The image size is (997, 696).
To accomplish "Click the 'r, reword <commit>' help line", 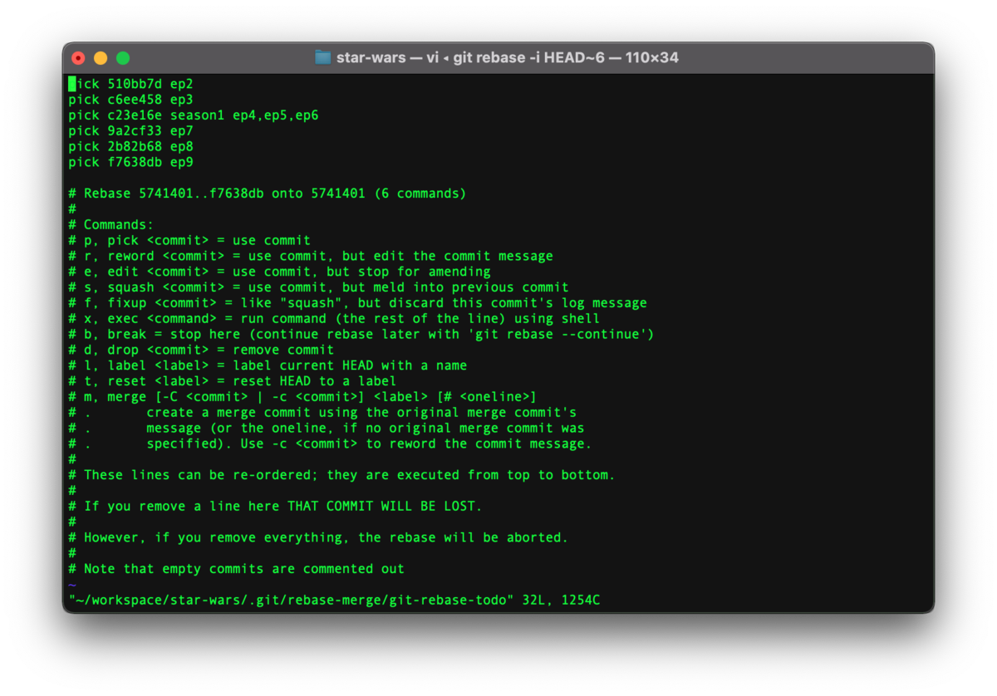I will tap(311, 256).
